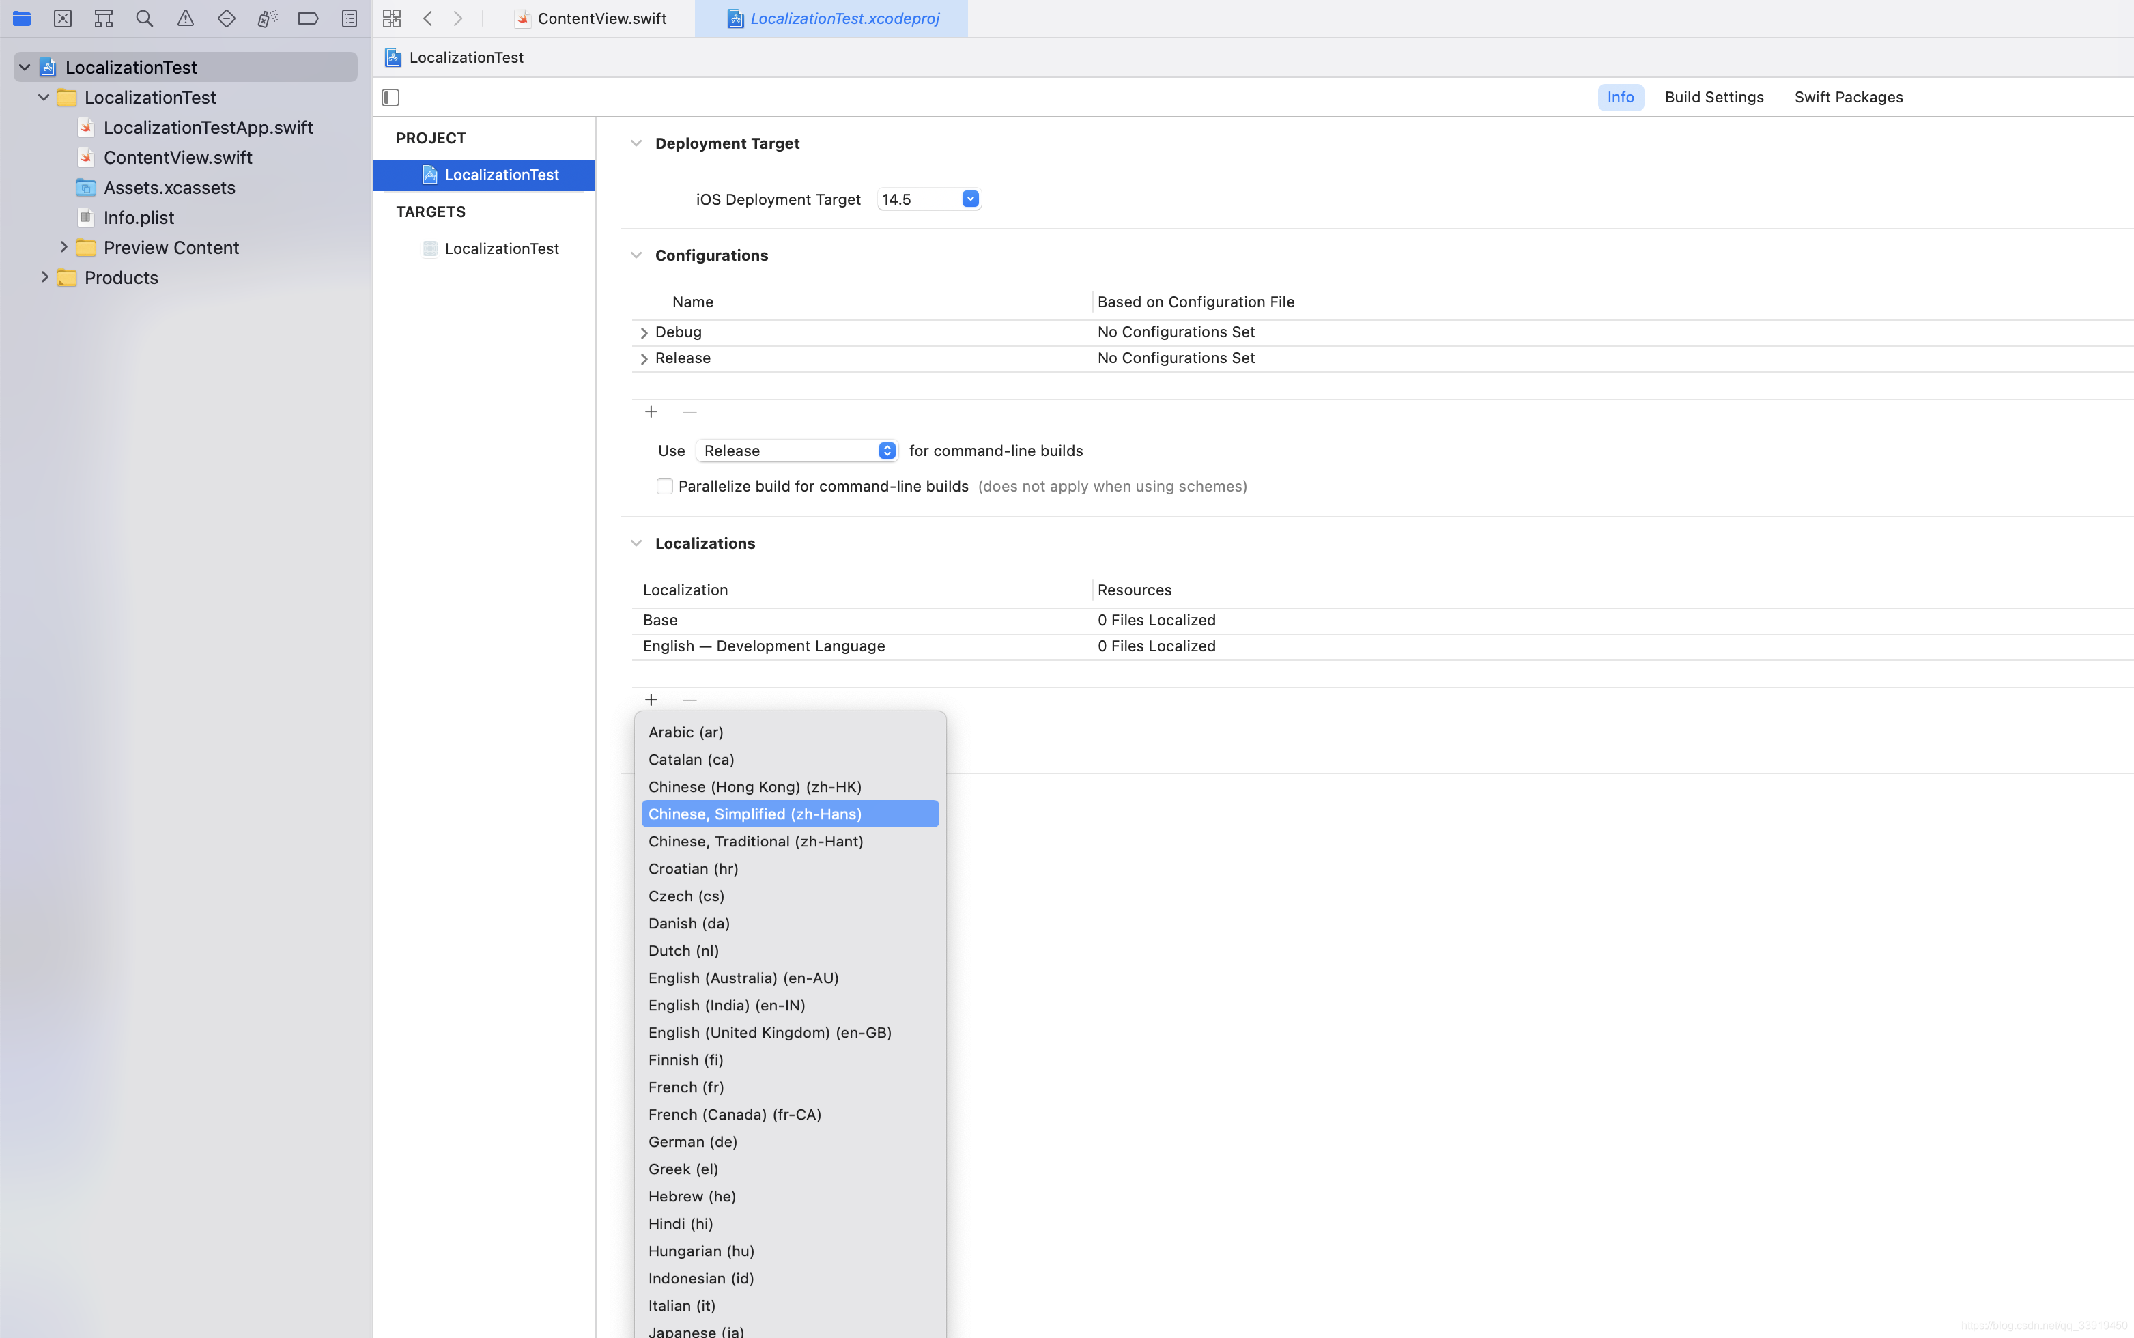Enable Parallelize build for command-line builds

tap(664, 486)
